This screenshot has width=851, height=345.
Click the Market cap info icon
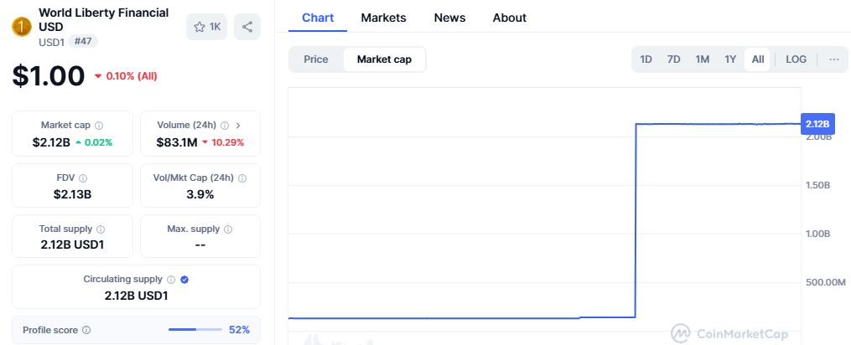[x=99, y=126]
